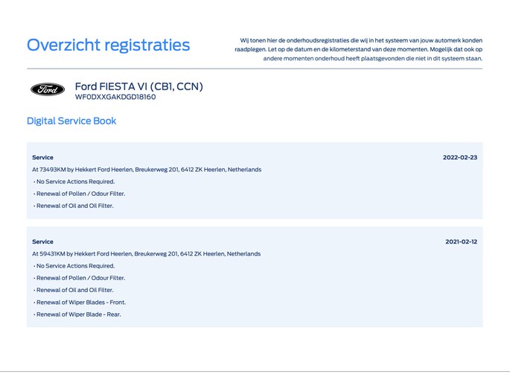Select 'Renewal of Pollen / Odour Filter' in 2022 entry
Screen dimensions: 510x383
pyautogui.click(x=80, y=194)
